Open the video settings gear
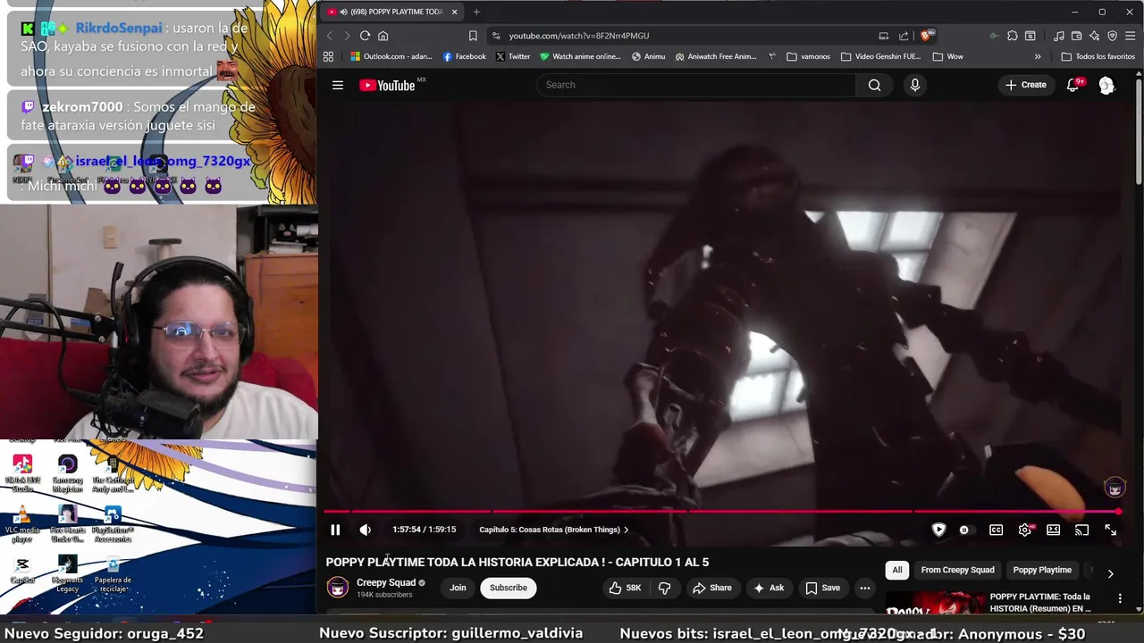 pos(1024,530)
